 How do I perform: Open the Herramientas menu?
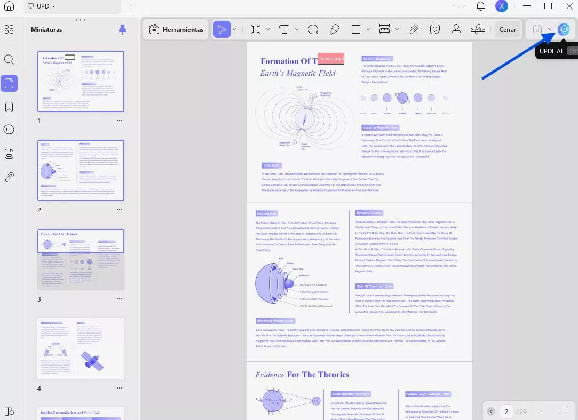176,29
